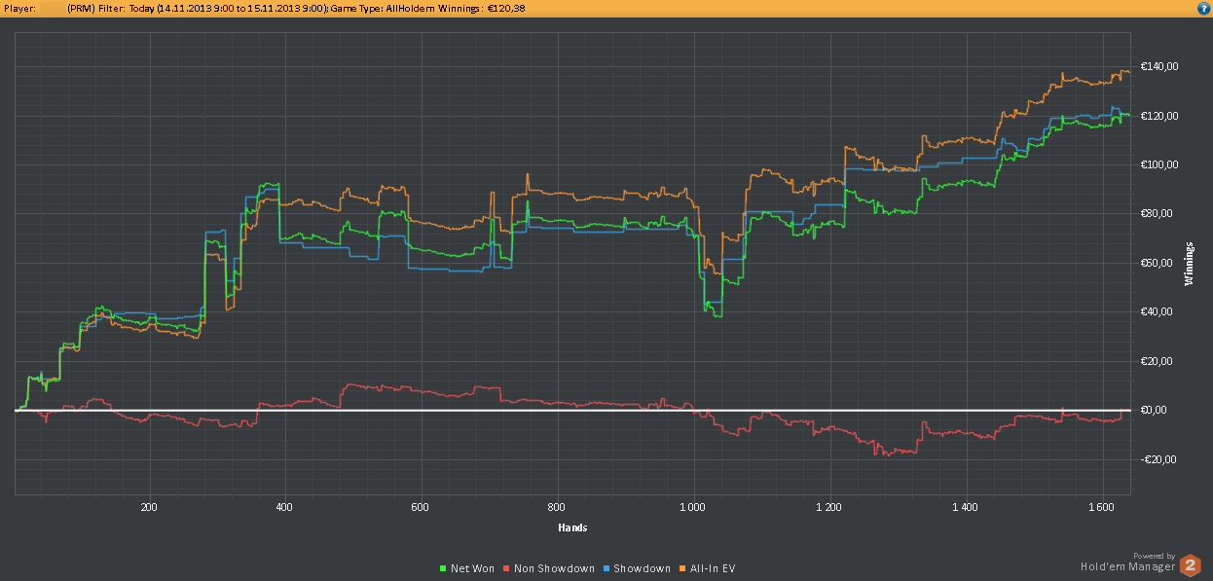
Task: Click the Powered by Hold'em Manager text
Action: click(1127, 563)
